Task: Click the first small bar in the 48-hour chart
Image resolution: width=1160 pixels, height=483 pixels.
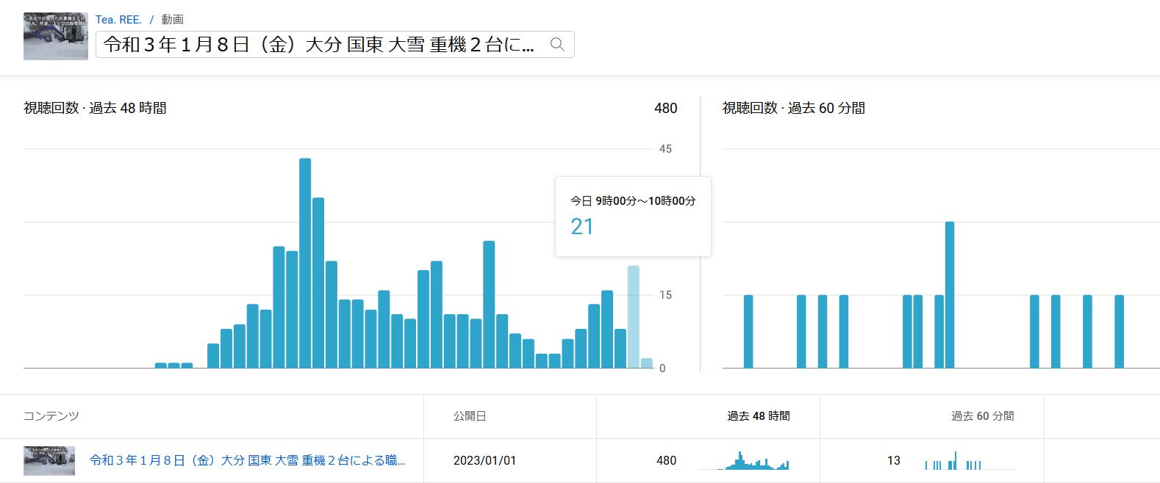Action: click(161, 365)
